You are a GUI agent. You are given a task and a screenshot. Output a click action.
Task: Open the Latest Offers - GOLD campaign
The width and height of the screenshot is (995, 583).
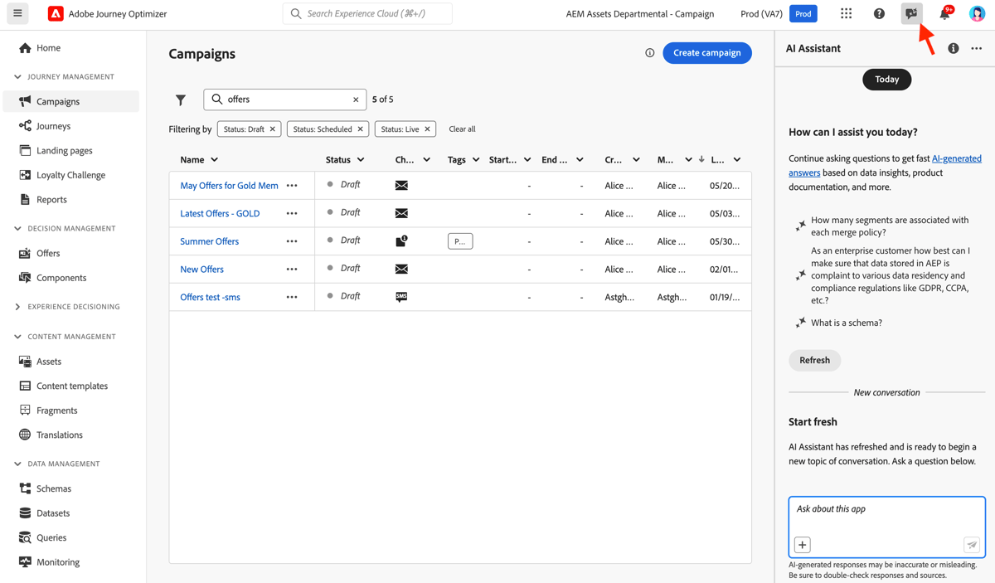click(219, 213)
